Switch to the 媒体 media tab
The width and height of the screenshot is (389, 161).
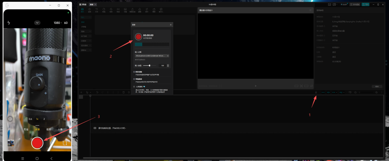(x=82, y=10)
